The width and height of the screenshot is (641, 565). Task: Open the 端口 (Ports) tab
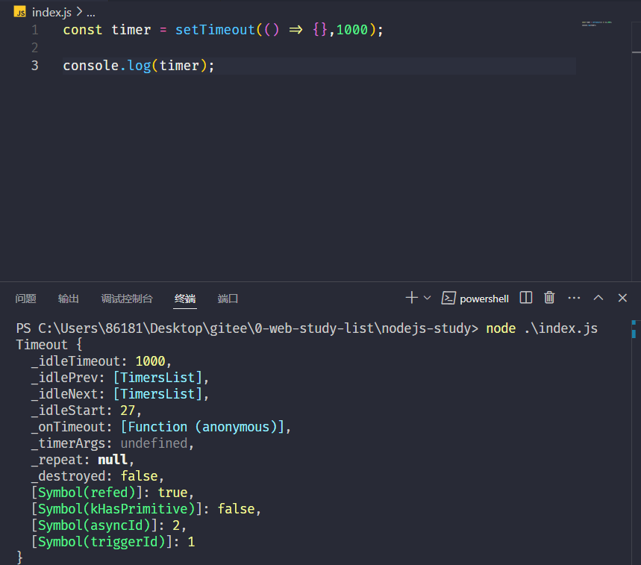(x=228, y=299)
